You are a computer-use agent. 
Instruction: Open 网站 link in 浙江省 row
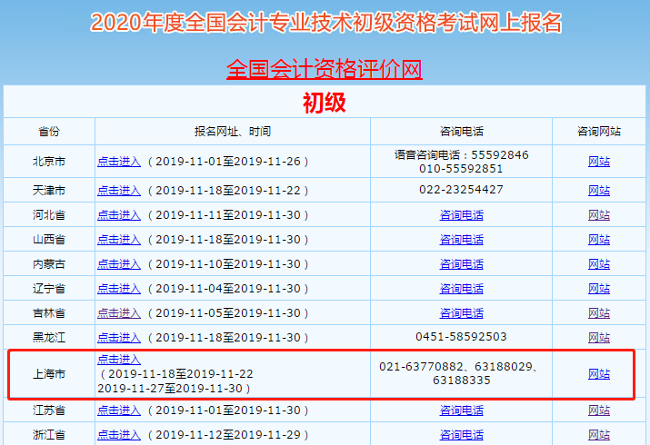point(599,435)
